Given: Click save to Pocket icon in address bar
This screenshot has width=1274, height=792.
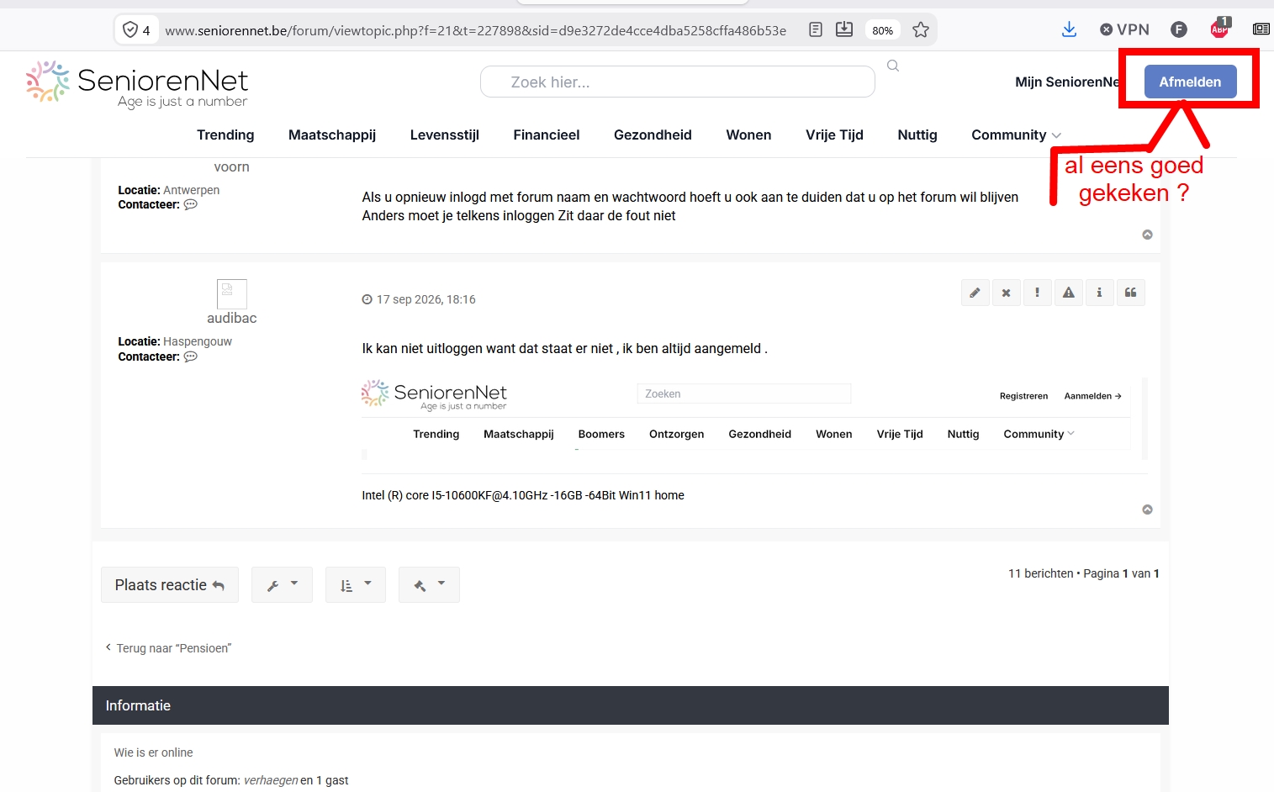Looking at the screenshot, I should point(844,30).
